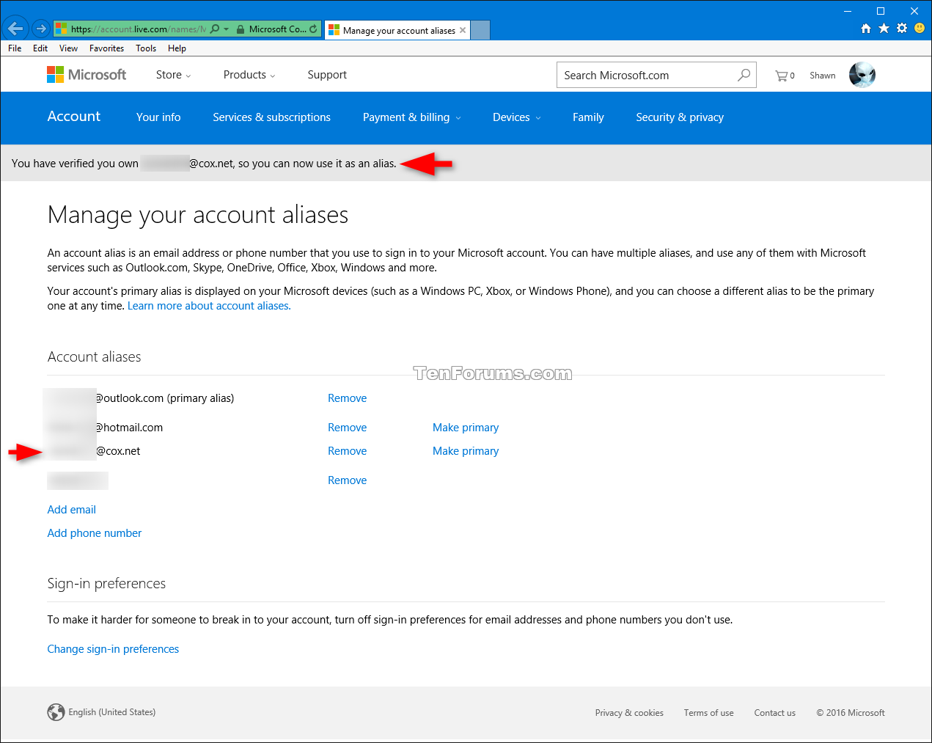Click the search magnifier in address bar
The width and height of the screenshot is (932, 743).
[x=215, y=29]
